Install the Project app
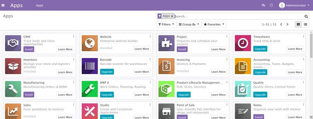313x119 pixels. (x=182, y=49)
